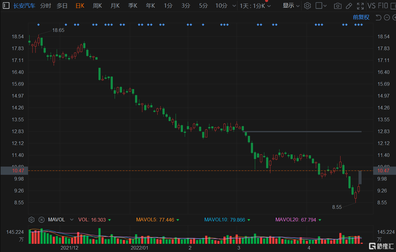Switch to 分时 intraday tab
396x252 pixels.
pos(46,5)
